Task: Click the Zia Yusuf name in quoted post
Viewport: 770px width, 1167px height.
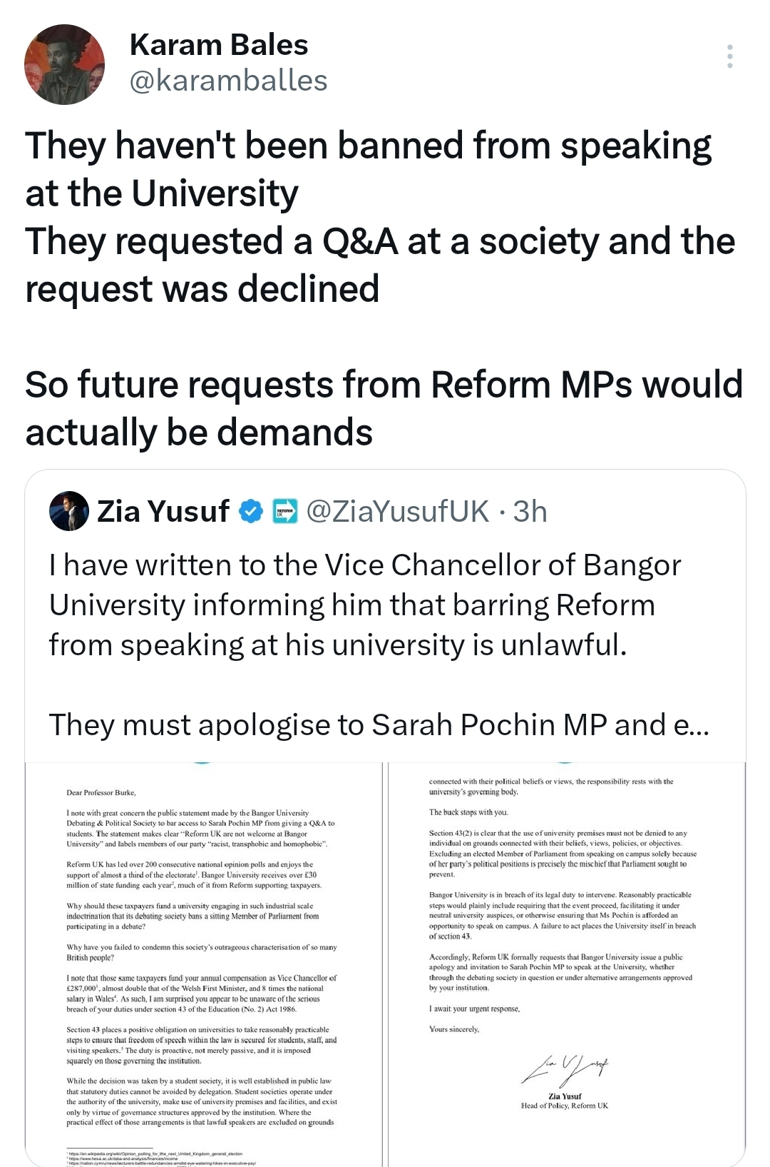Action: point(163,512)
